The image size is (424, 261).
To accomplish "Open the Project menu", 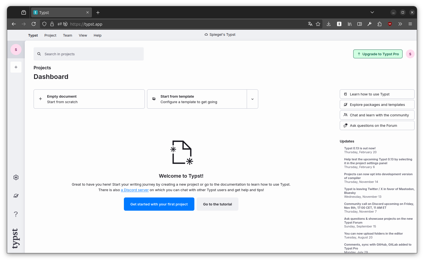I will [50, 35].
